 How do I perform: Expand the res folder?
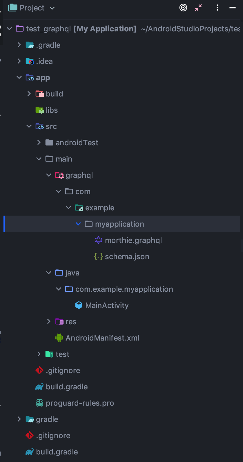48,321
